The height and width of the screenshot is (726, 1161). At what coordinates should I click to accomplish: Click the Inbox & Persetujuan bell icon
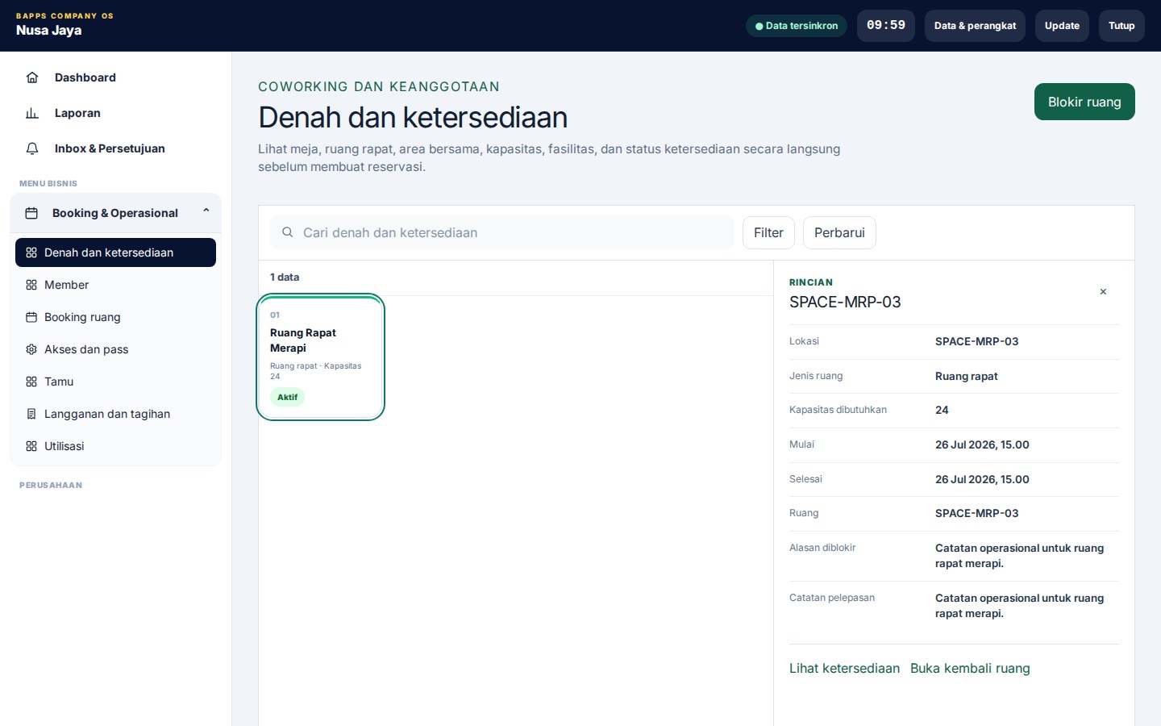pos(32,148)
